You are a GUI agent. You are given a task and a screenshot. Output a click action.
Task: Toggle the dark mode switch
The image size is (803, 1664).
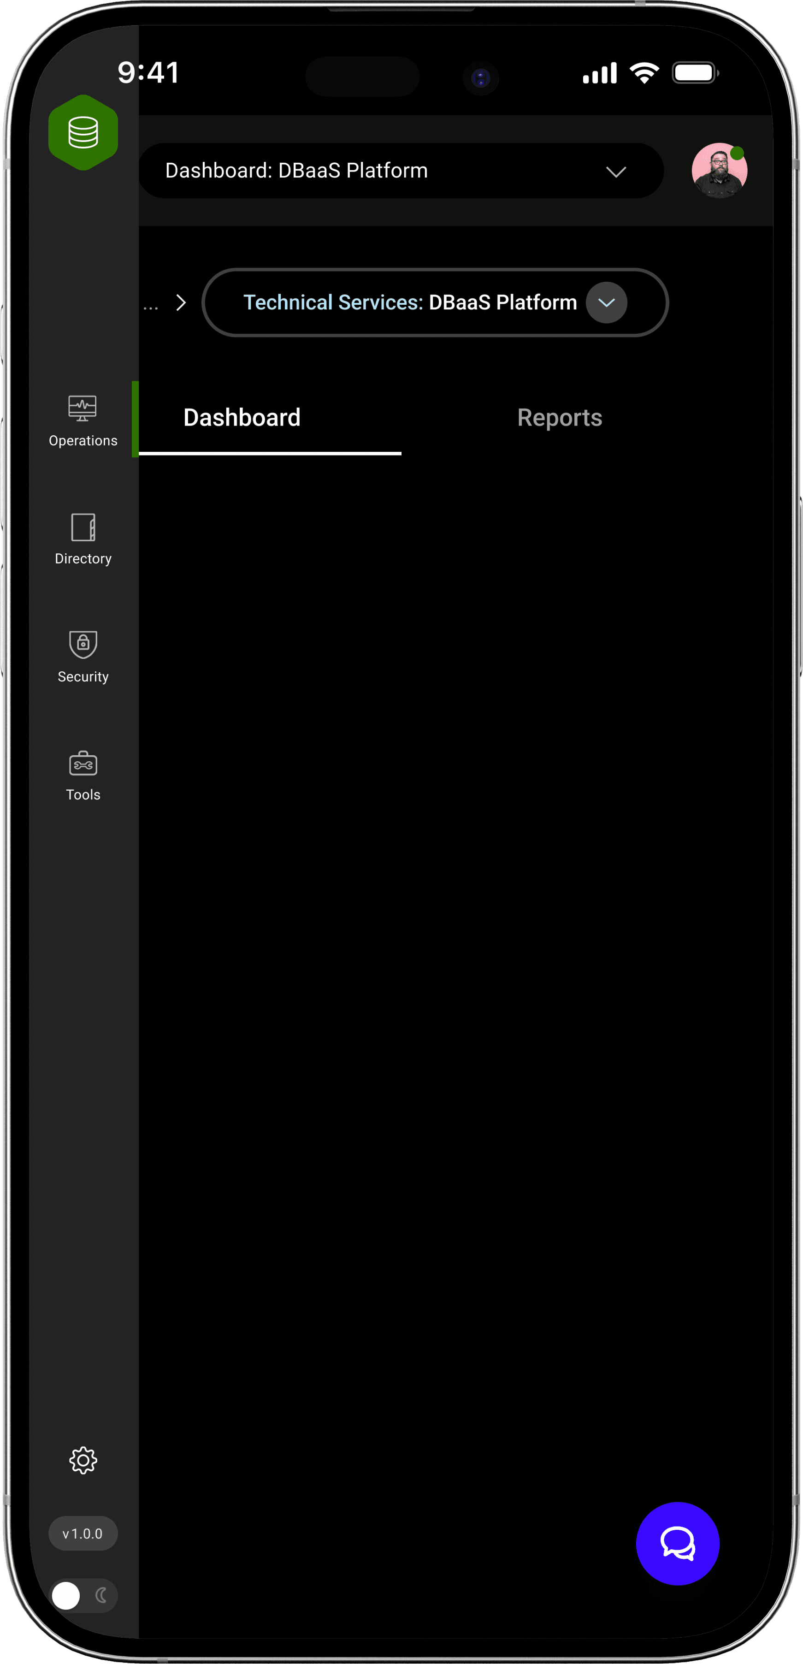[x=83, y=1595]
